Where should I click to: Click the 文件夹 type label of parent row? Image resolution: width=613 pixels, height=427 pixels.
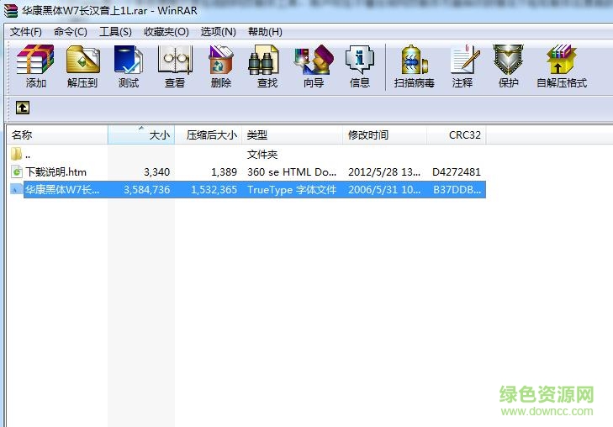coord(262,155)
